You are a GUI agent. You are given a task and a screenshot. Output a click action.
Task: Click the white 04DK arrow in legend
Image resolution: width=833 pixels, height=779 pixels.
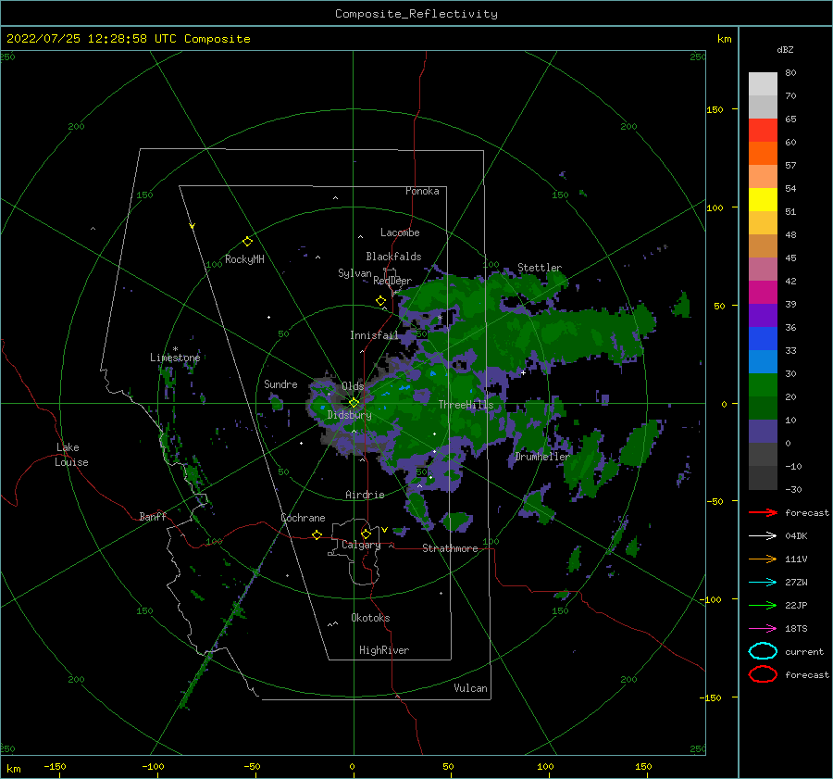[x=763, y=536]
